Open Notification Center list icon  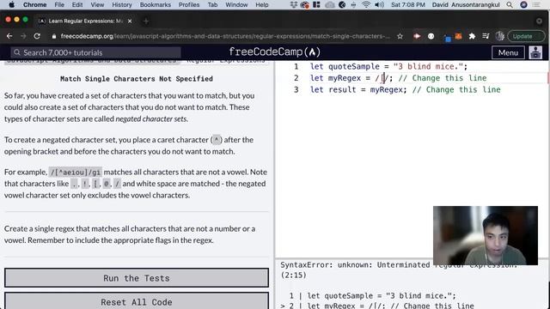pyautogui.click(x=536, y=4)
